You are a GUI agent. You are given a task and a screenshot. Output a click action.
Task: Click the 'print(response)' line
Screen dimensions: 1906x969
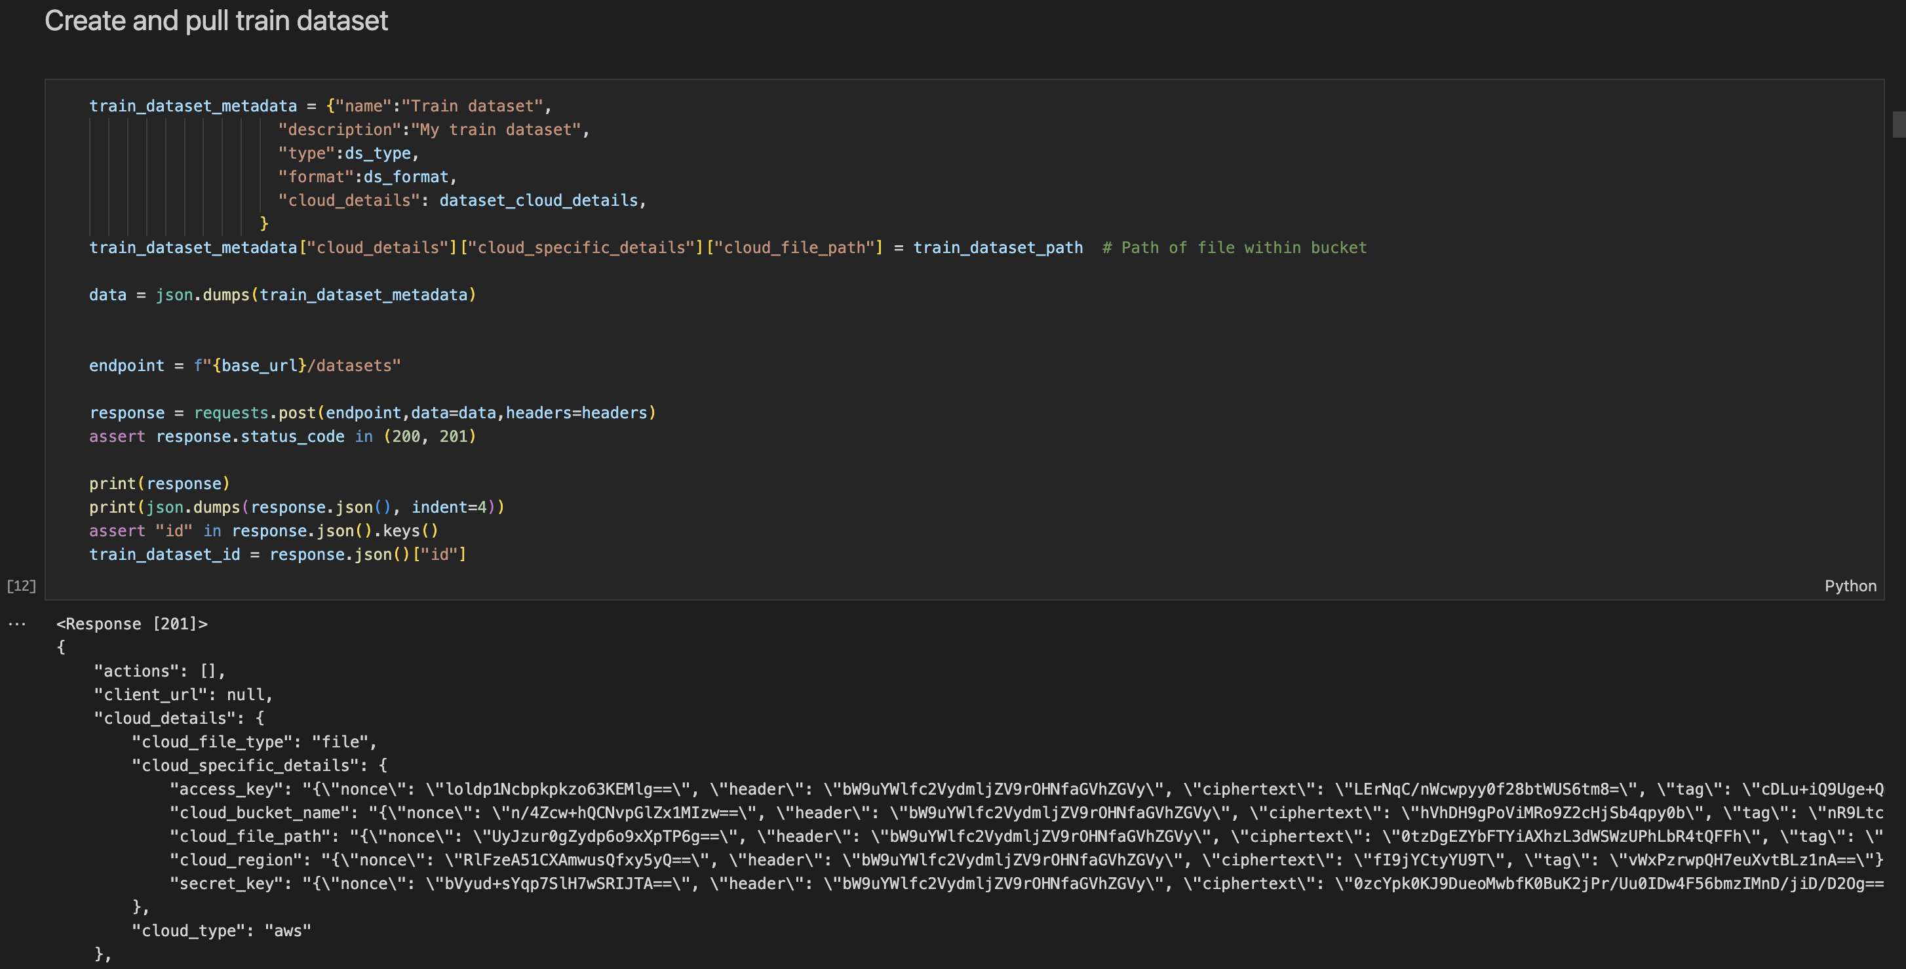coord(160,483)
